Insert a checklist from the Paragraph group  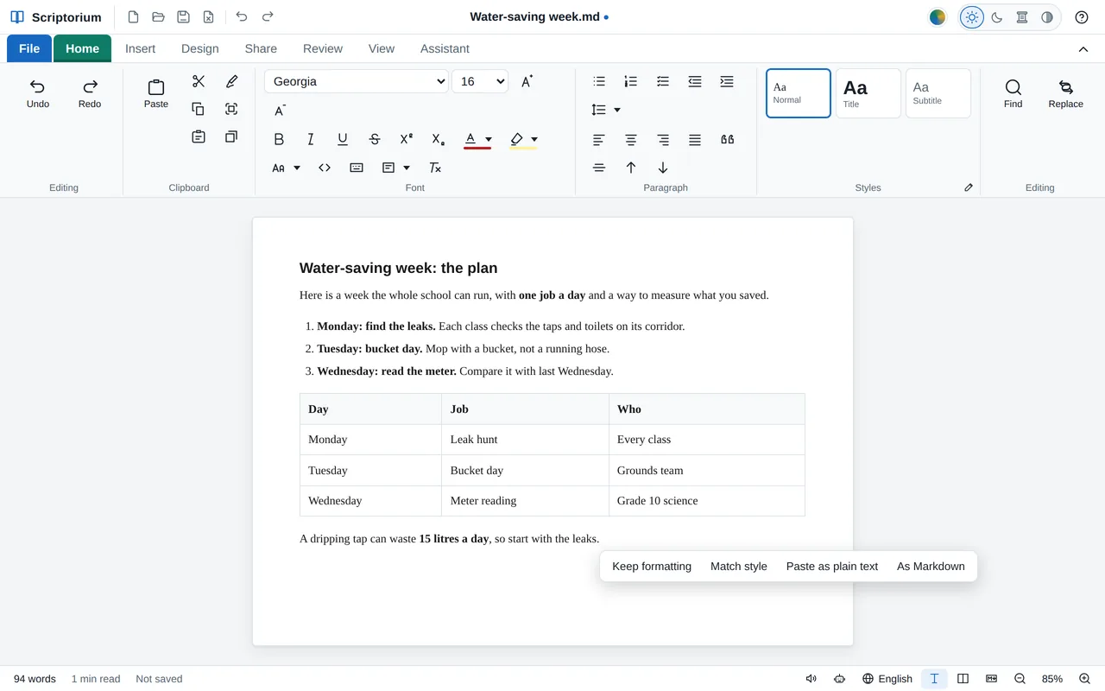pyautogui.click(x=663, y=81)
